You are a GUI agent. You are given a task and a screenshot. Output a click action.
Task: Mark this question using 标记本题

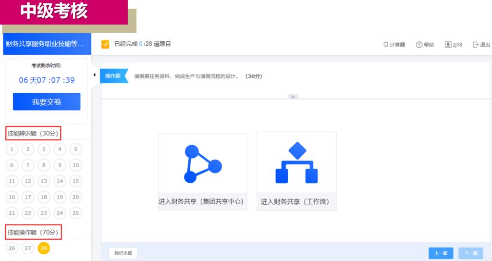[123, 253]
